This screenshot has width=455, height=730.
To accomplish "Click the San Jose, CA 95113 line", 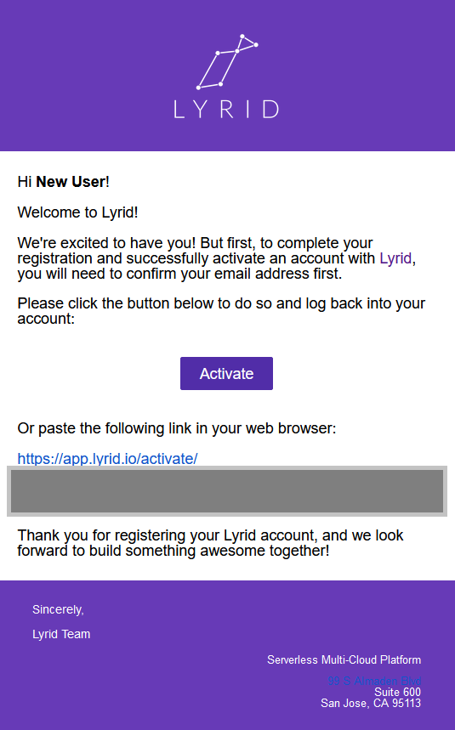I will 371,703.
